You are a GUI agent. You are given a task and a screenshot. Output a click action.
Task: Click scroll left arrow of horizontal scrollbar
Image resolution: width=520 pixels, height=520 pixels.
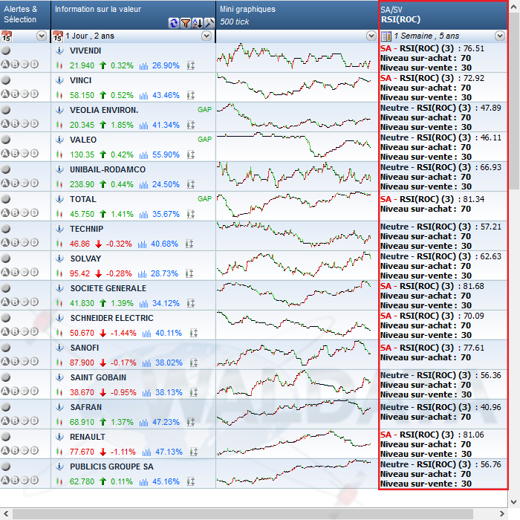(x=6, y=514)
